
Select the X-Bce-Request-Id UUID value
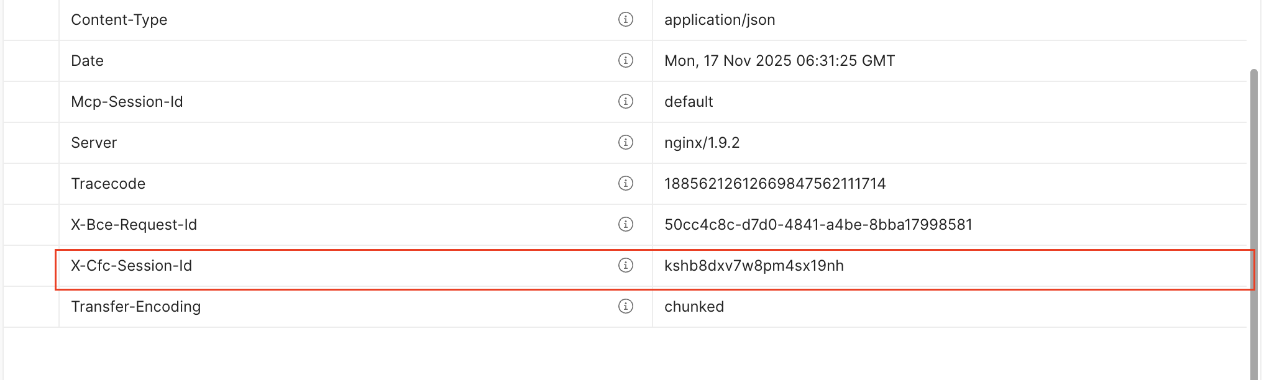pos(818,225)
